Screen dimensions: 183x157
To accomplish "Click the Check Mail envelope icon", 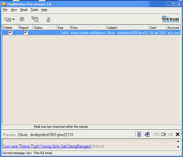I will (7, 19).
